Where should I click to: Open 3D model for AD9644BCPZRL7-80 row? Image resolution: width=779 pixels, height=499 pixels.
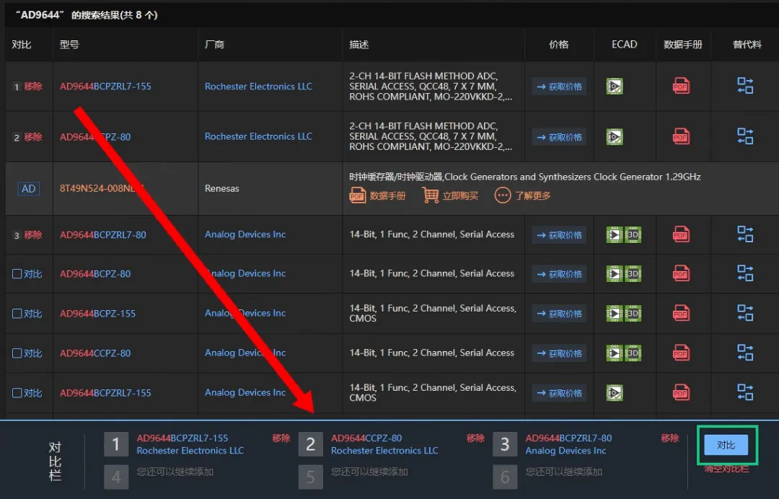click(633, 235)
